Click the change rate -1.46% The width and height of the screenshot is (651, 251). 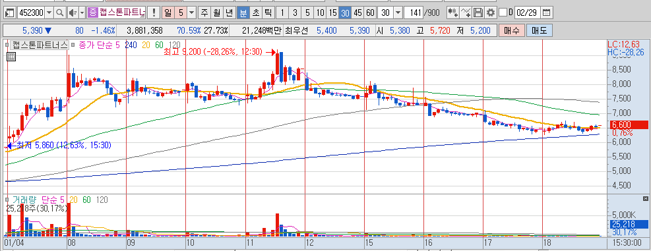pyautogui.click(x=104, y=31)
